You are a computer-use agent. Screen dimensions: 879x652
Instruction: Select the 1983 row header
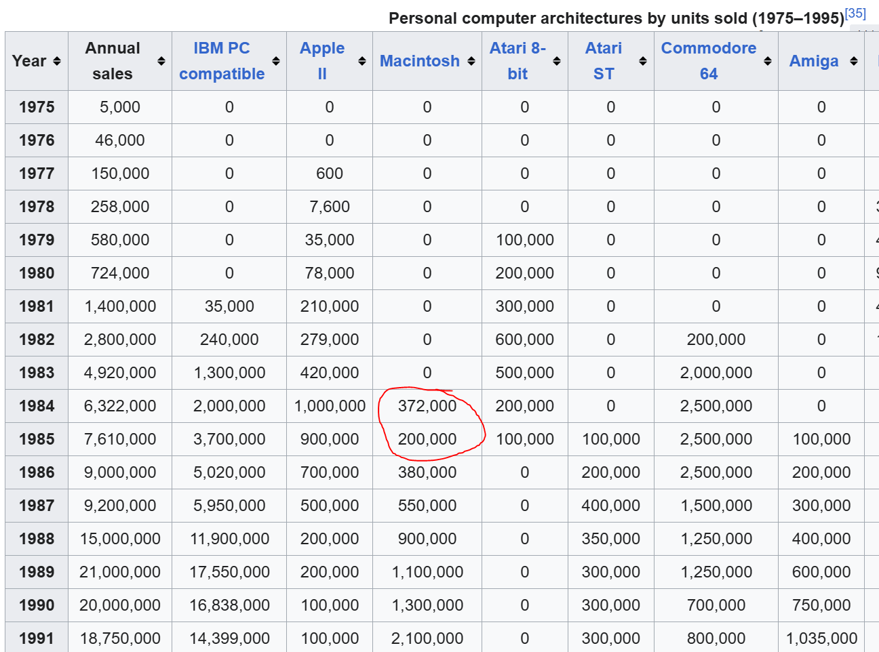tap(37, 373)
